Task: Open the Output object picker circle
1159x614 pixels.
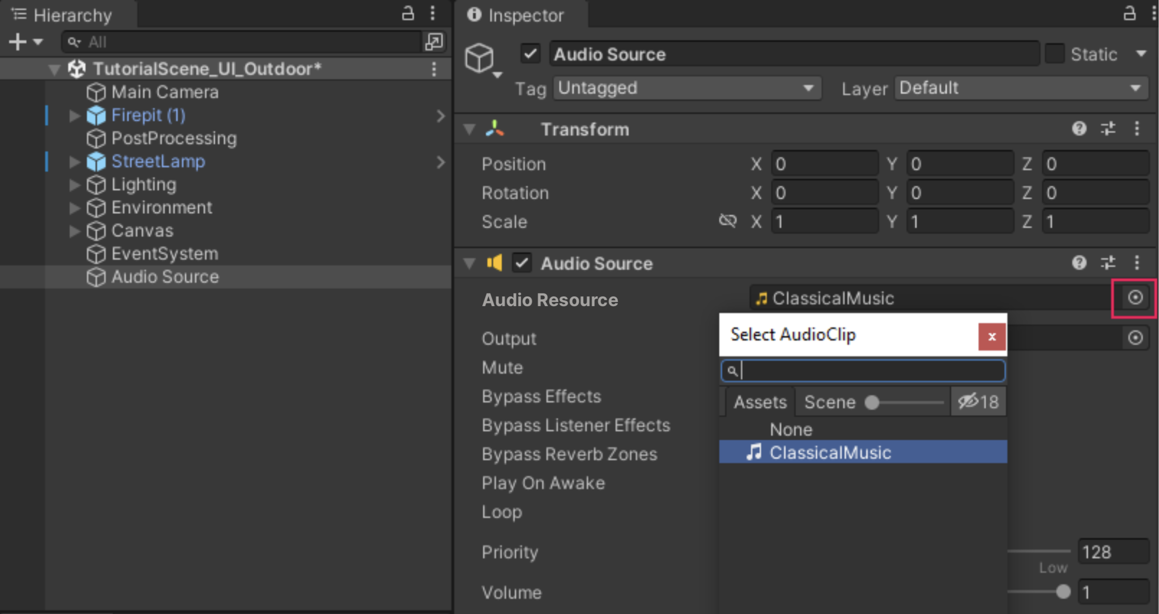Action: [x=1135, y=338]
